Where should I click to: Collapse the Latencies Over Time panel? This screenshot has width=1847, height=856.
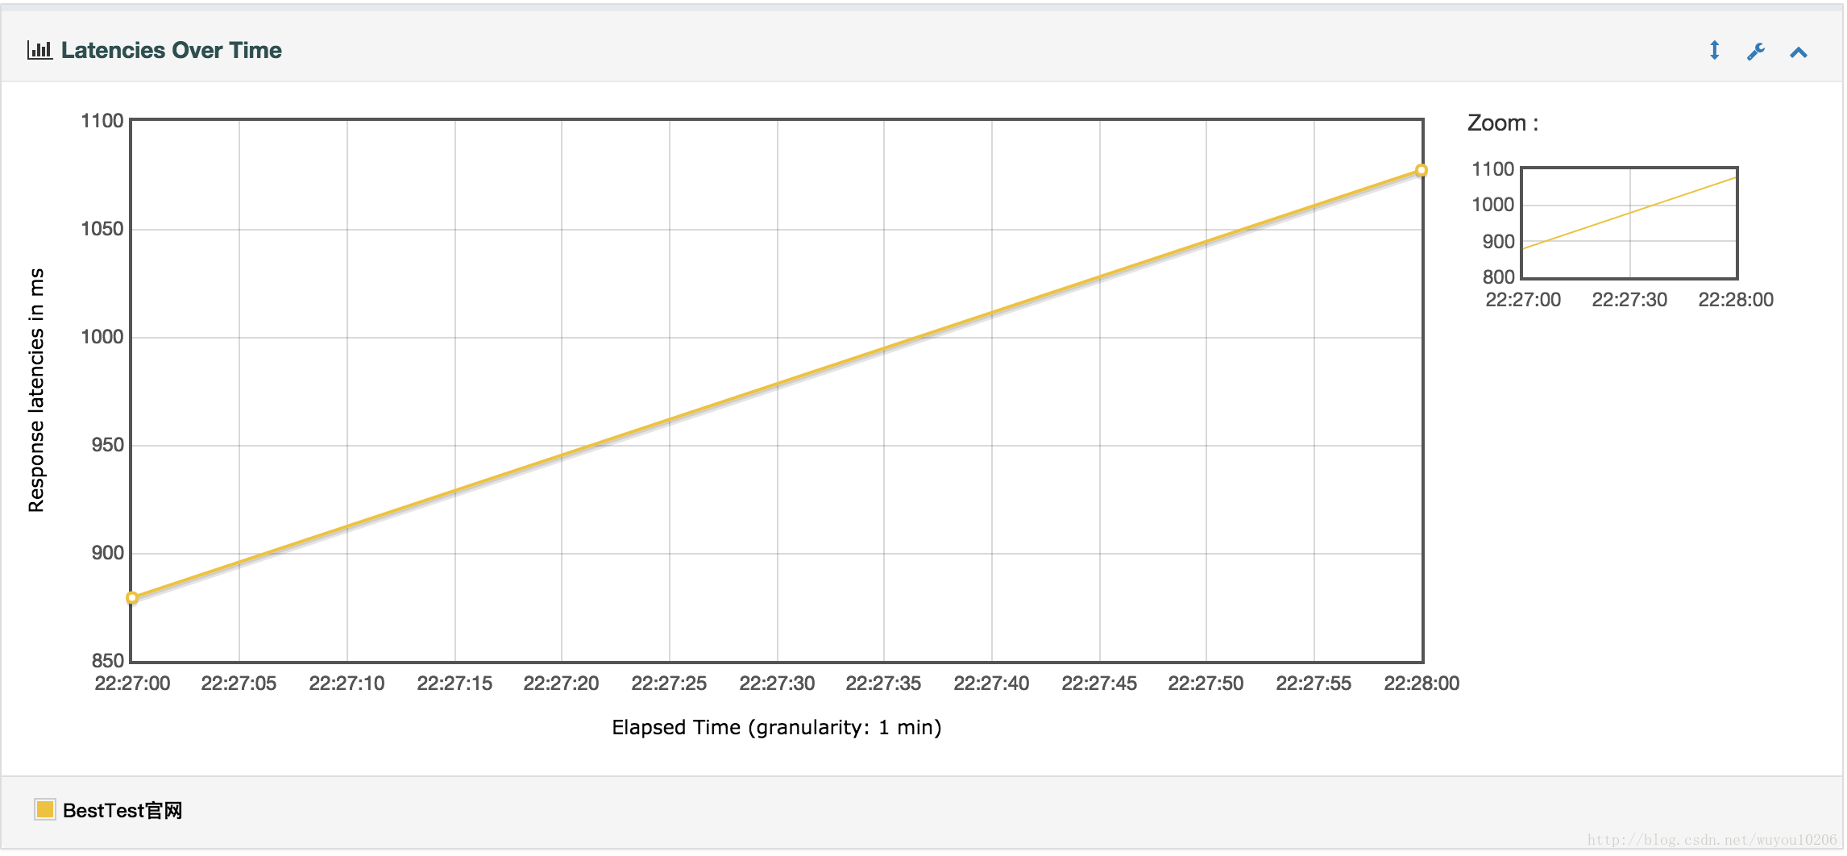[1798, 52]
